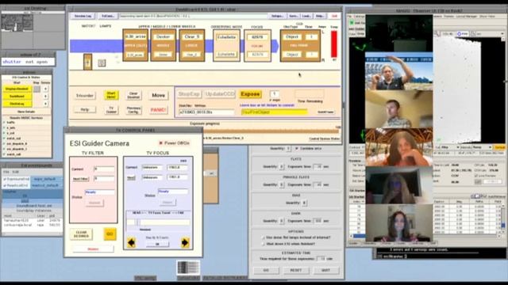Image resolution: width=508 pixels, height=285 pixels.
Task: Click the yellow object name field
Action: (274, 112)
